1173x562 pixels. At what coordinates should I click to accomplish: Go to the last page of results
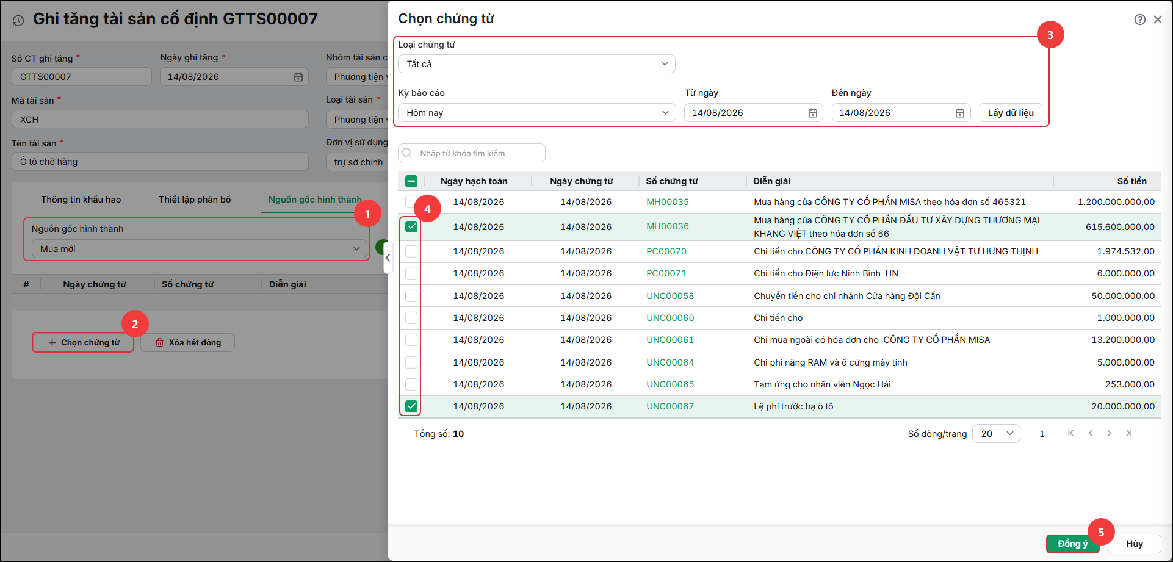pos(1129,433)
